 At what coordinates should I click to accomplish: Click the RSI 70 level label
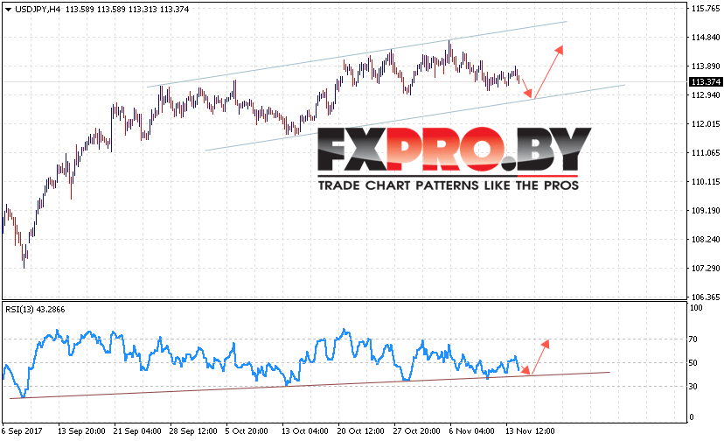click(693, 339)
